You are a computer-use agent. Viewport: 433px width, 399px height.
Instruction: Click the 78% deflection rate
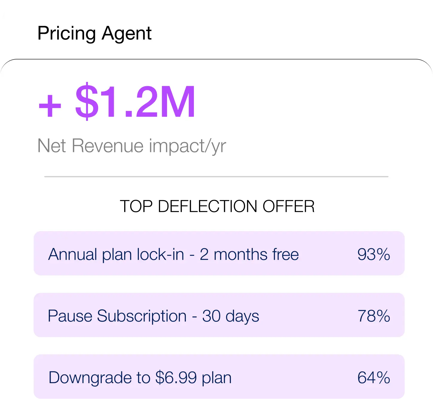[x=374, y=316]
